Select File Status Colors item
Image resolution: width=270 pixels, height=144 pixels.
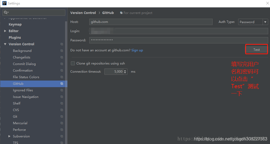pyautogui.click(x=26, y=77)
